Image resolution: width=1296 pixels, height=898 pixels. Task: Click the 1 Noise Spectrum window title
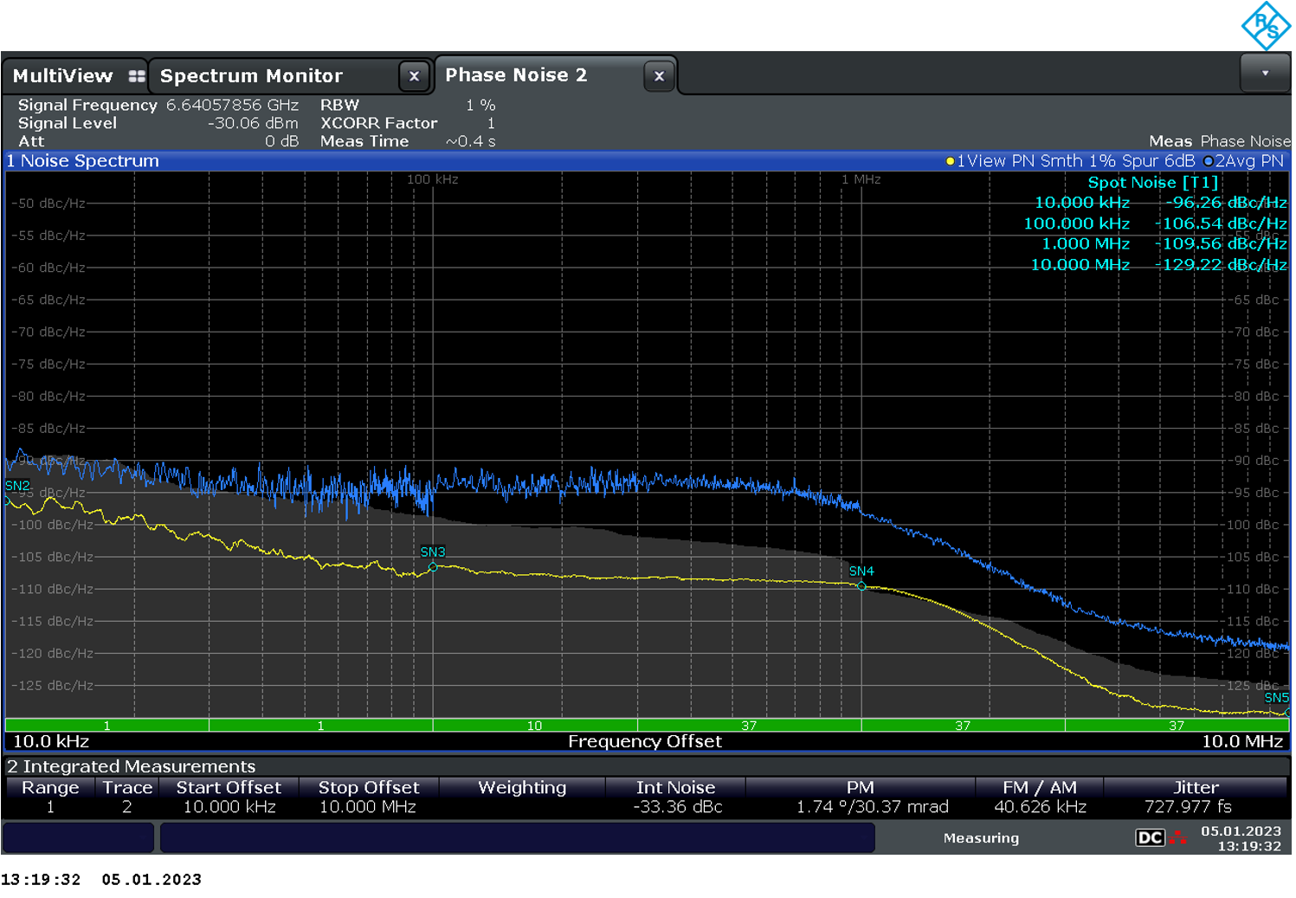(x=83, y=161)
